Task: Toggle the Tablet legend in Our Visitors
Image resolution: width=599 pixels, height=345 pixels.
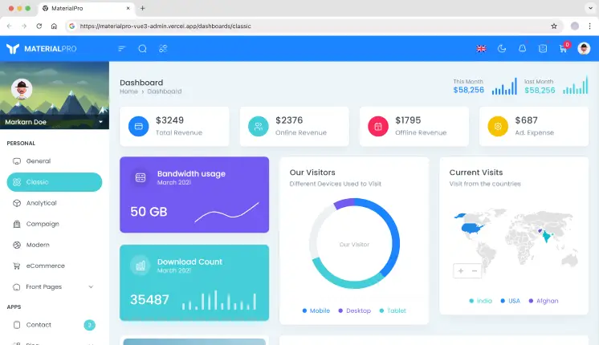Action: (x=393, y=310)
